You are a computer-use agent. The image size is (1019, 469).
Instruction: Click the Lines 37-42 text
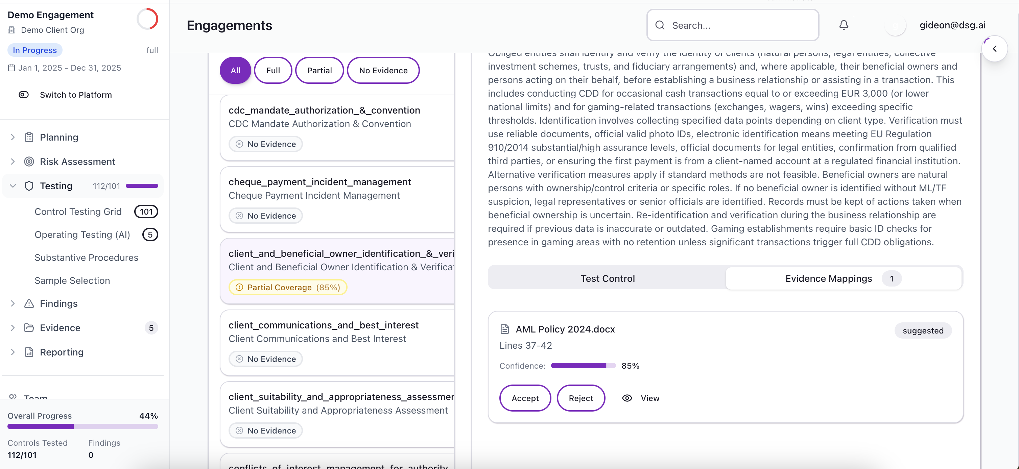(x=525, y=345)
